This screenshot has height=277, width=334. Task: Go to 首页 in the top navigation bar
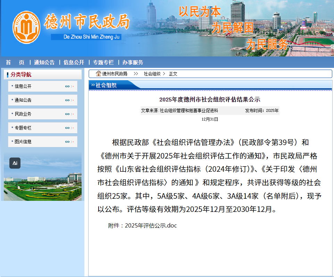[15, 62]
